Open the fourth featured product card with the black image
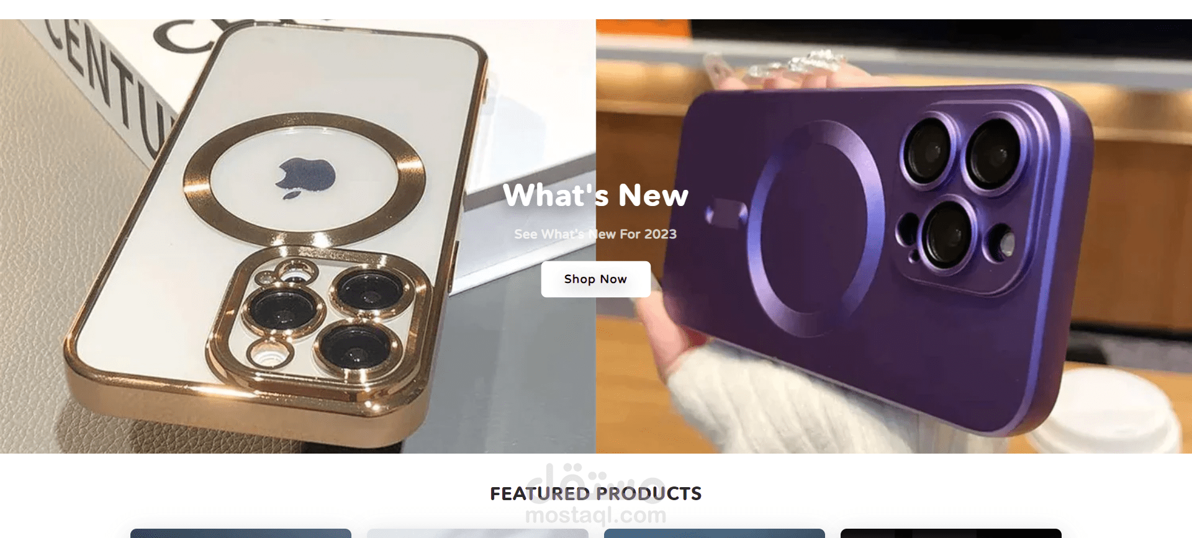This screenshot has width=1192, height=538. coord(950,533)
